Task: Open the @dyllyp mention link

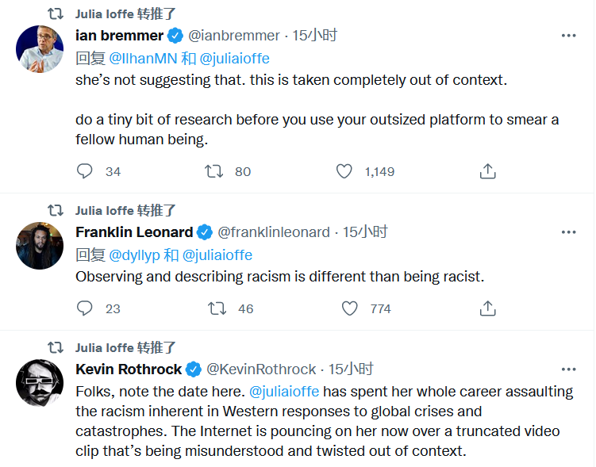Action: tap(134, 255)
